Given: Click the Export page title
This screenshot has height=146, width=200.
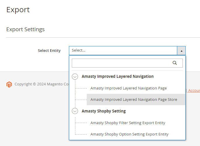Looking at the screenshot, I should coord(18,10).
